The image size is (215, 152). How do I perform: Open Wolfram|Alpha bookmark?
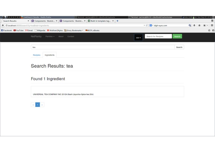(55, 30)
